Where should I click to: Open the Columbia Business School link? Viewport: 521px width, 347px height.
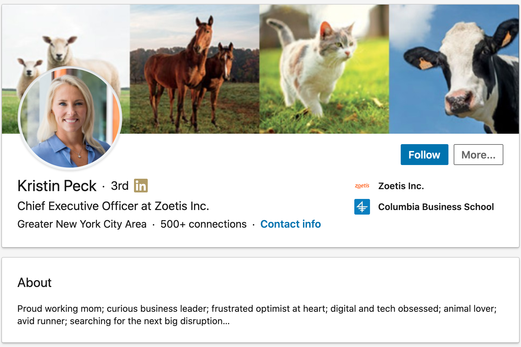pyautogui.click(x=436, y=207)
